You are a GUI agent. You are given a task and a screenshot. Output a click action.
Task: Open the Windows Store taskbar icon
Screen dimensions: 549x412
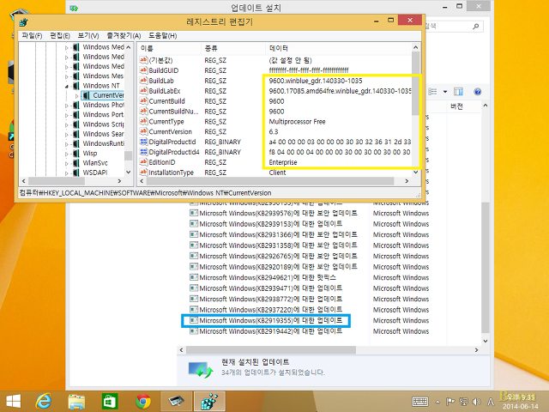click(x=110, y=401)
